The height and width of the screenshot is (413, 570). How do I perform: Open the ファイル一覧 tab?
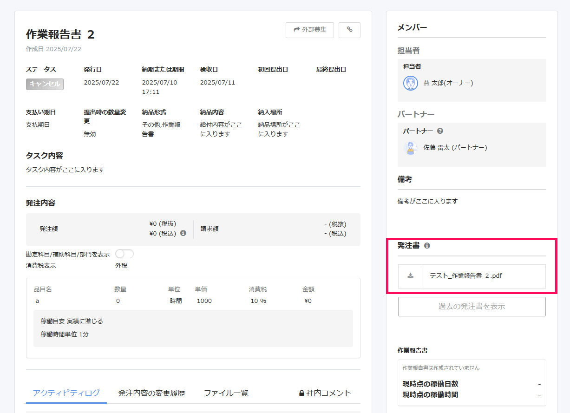coord(226,393)
